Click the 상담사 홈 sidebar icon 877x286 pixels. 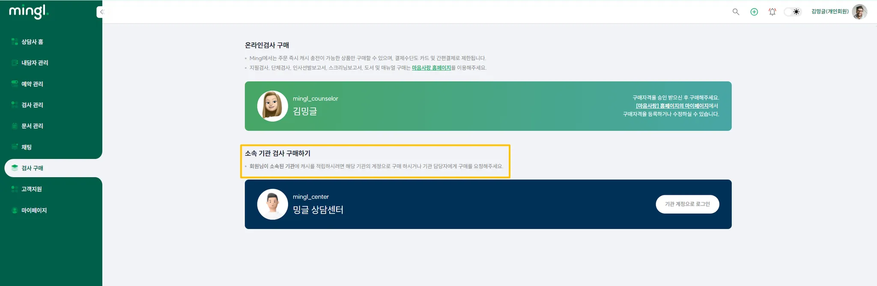[x=15, y=42]
